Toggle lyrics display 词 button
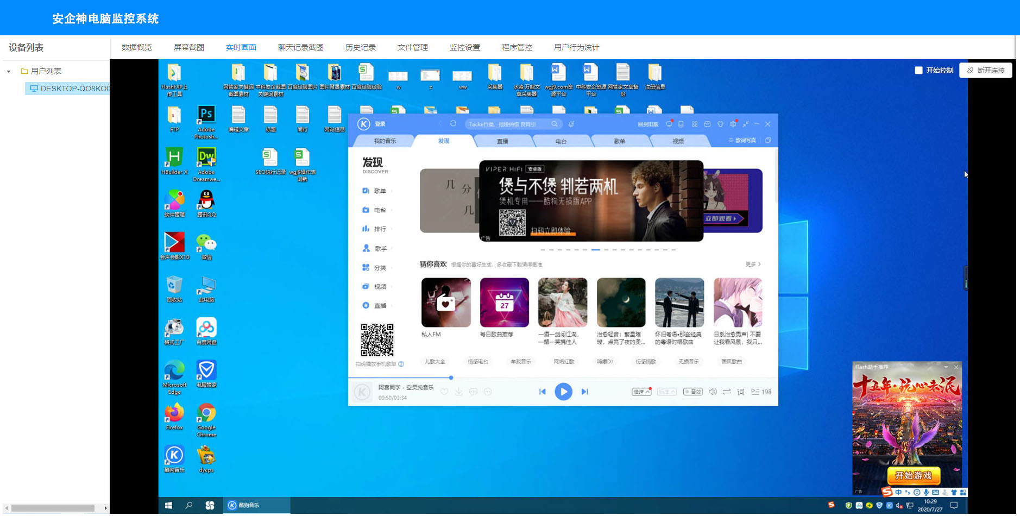This screenshot has width=1020, height=516. [x=741, y=392]
